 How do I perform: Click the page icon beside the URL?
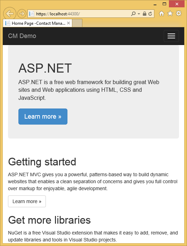coord(32,14)
